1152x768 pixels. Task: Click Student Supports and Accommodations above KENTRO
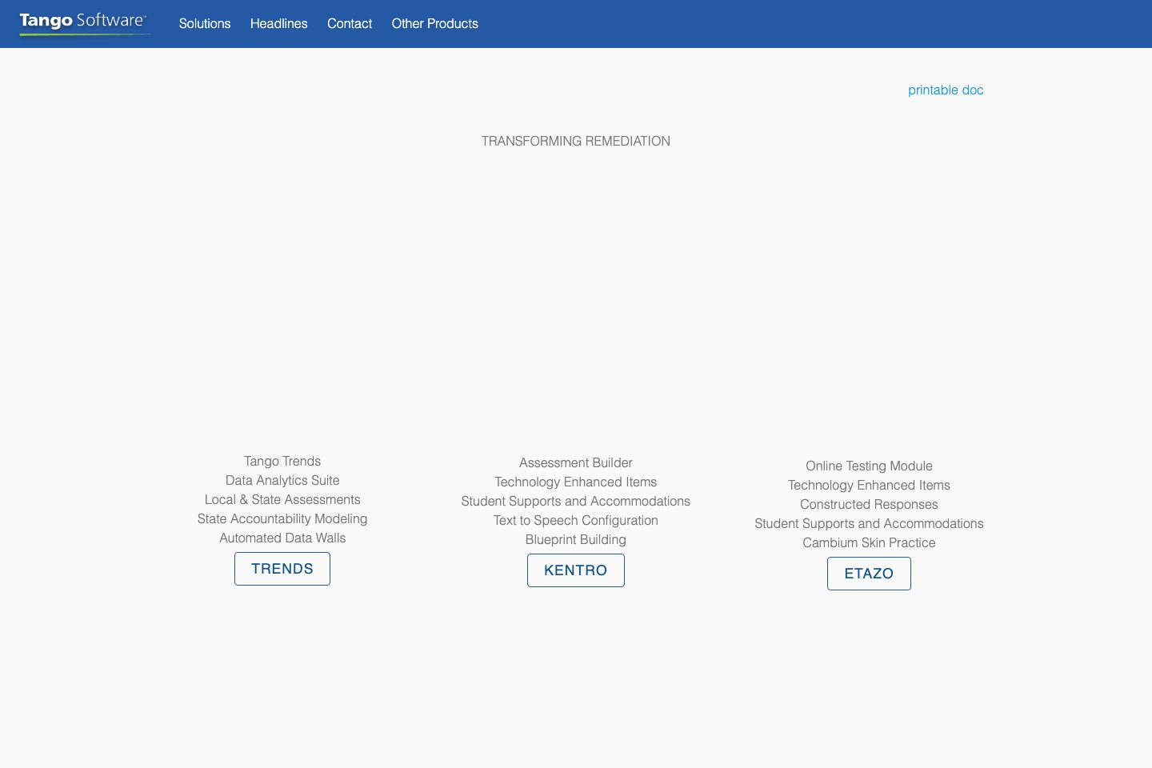(576, 502)
